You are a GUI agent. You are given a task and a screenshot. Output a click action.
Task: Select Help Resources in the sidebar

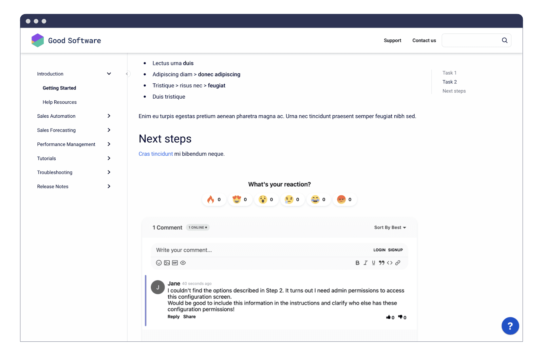coord(60,102)
